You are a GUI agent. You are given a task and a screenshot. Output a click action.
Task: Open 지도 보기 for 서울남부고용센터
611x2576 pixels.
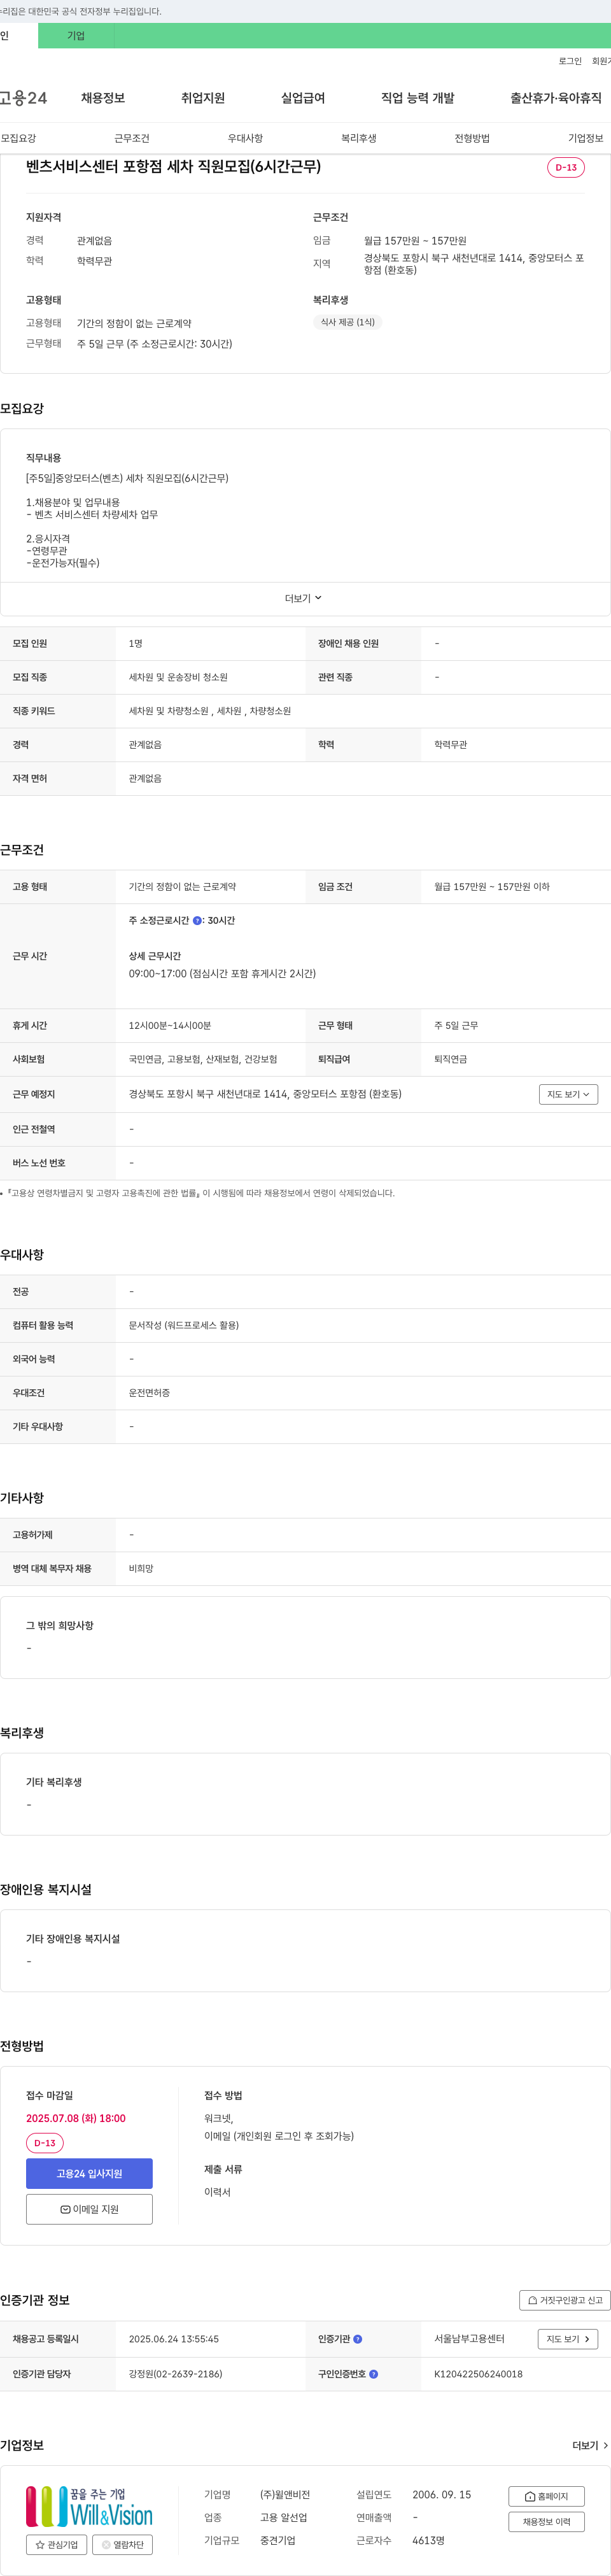pos(568,2339)
